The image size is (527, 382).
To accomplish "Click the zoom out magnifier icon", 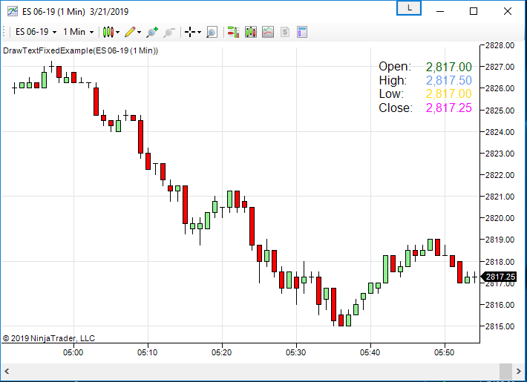I will tap(169, 32).
